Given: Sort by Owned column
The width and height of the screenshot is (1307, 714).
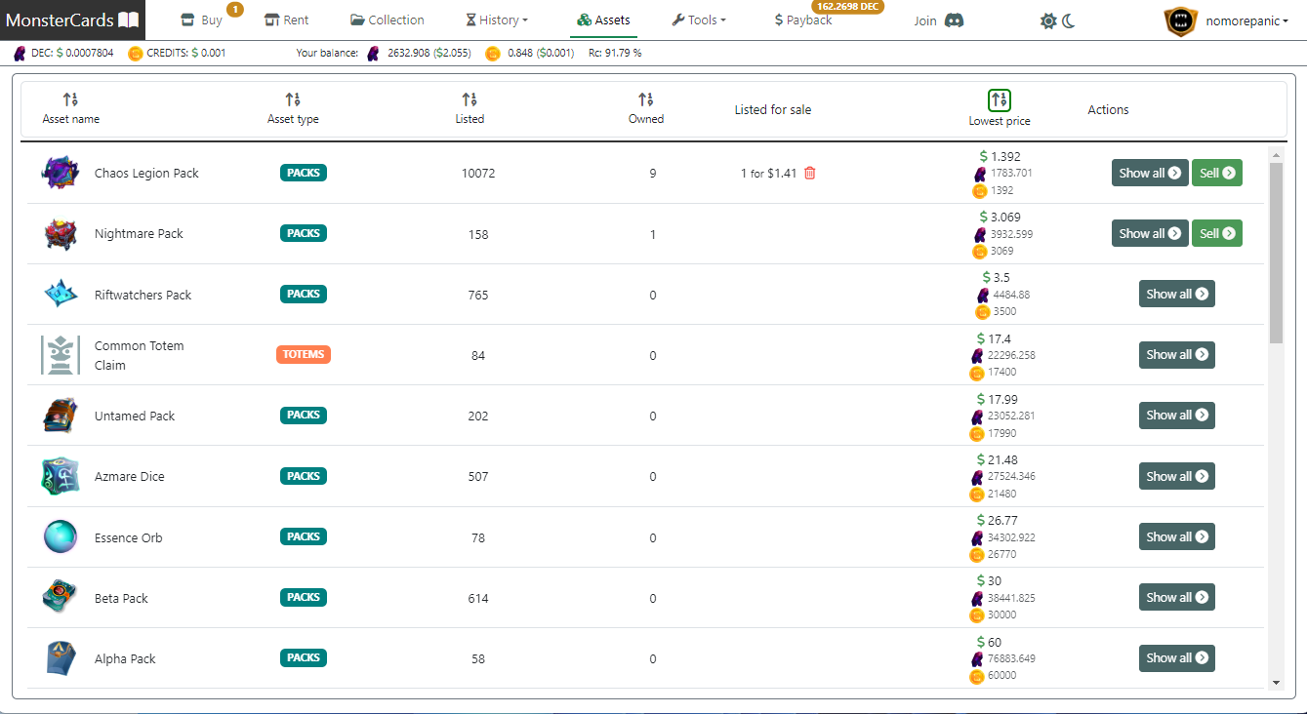Looking at the screenshot, I should click(645, 99).
